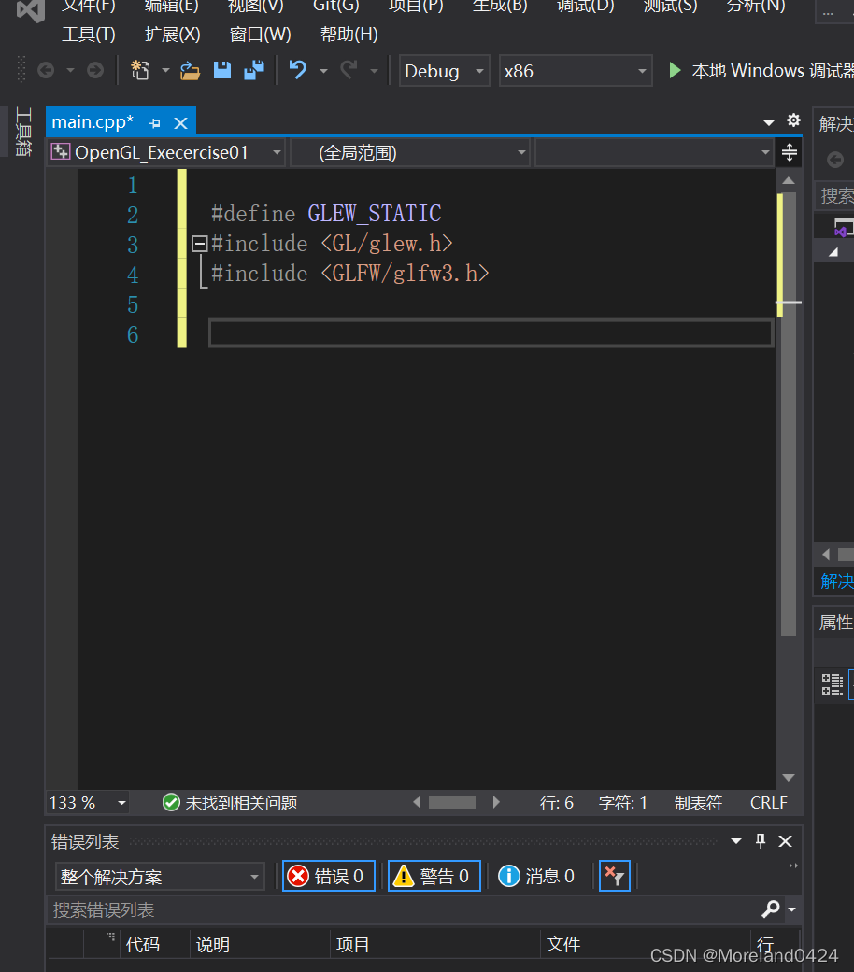This screenshot has width=854, height=972.
Task: Click the vertical scrollbar down arrow
Action: coord(789,778)
